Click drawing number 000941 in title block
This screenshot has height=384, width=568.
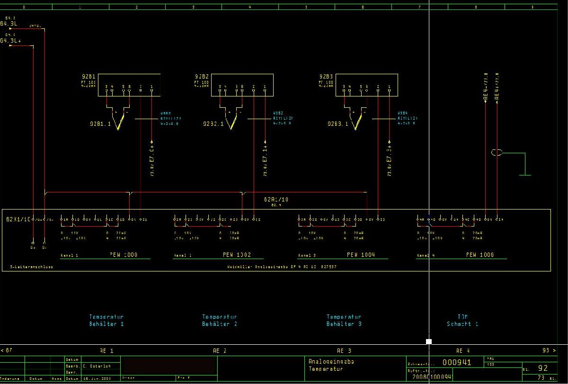coord(456,363)
